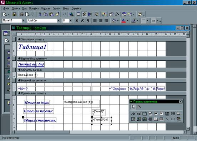Expand the Arial Cyr font dropdown
The image size is (197, 141).
point(59,21)
